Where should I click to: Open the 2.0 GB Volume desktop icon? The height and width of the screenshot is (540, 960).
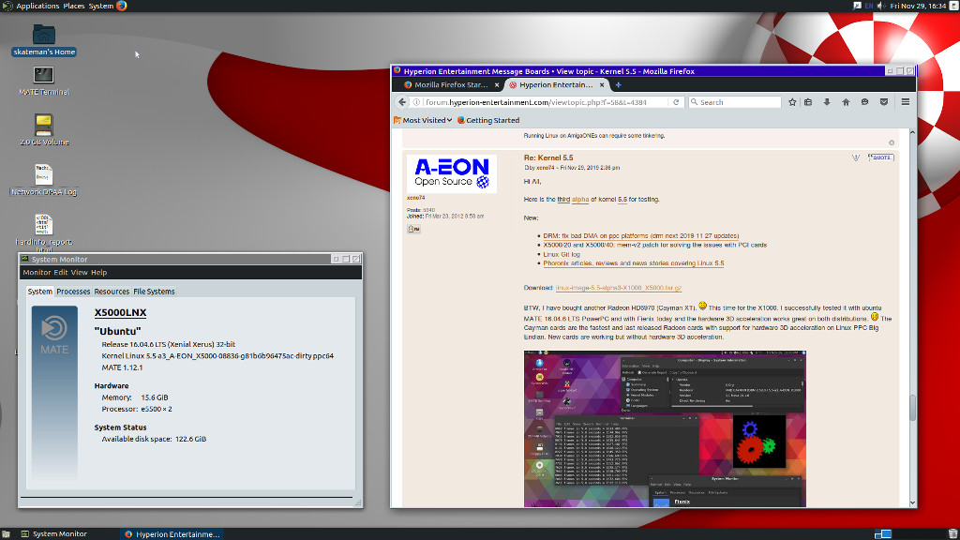[43, 129]
